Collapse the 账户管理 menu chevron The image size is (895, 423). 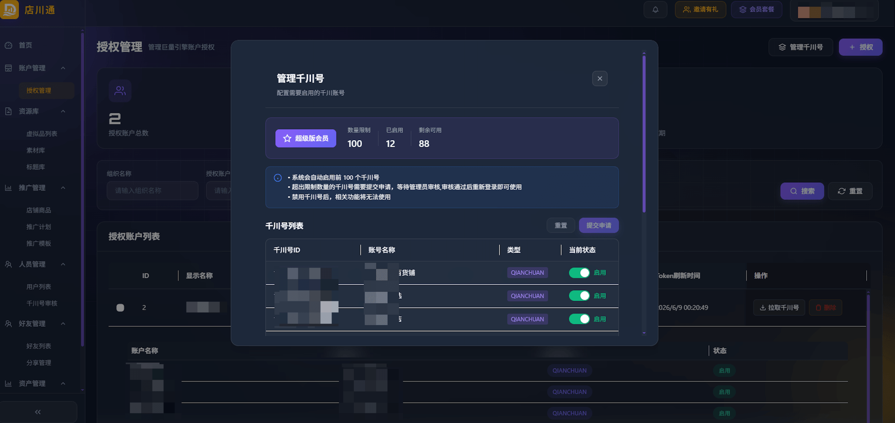[63, 68]
